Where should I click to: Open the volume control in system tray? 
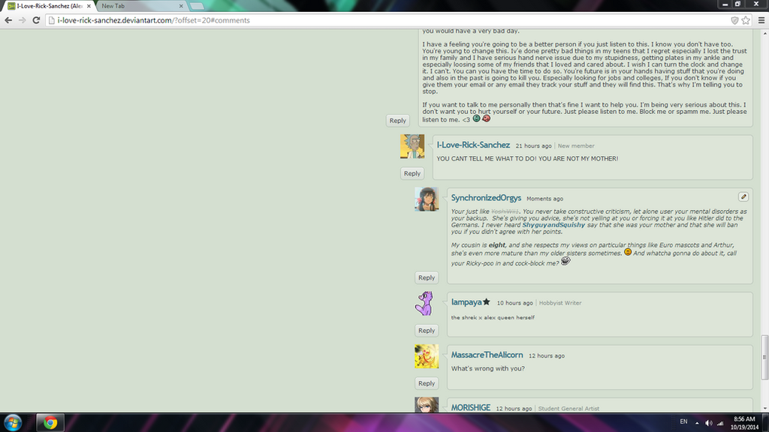709,423
